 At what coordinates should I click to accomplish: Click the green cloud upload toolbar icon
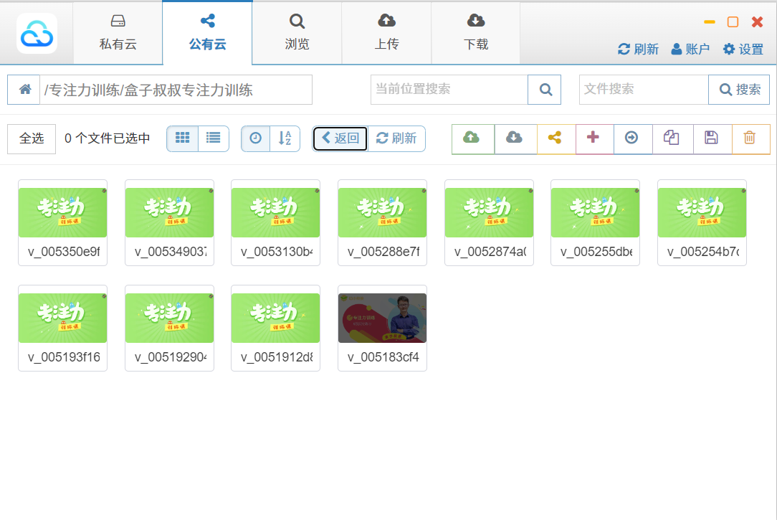coord(473,139)
